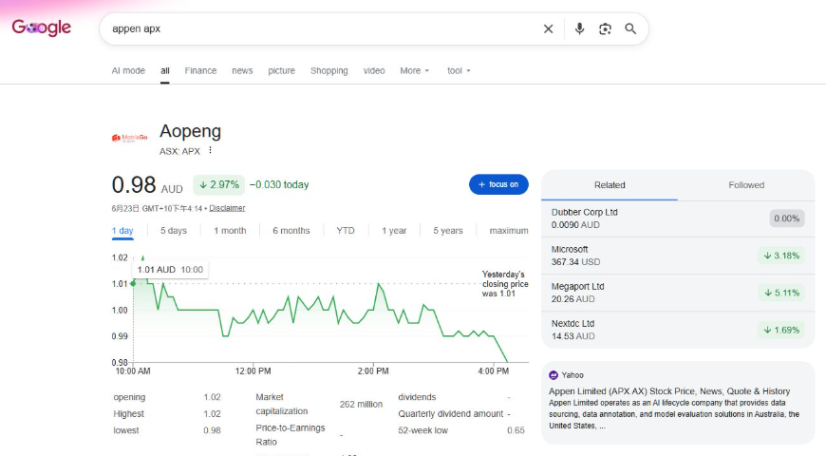Screen dimensions: 826x456
Task: Click the magnifier search icon
Action: click(630, 29)
